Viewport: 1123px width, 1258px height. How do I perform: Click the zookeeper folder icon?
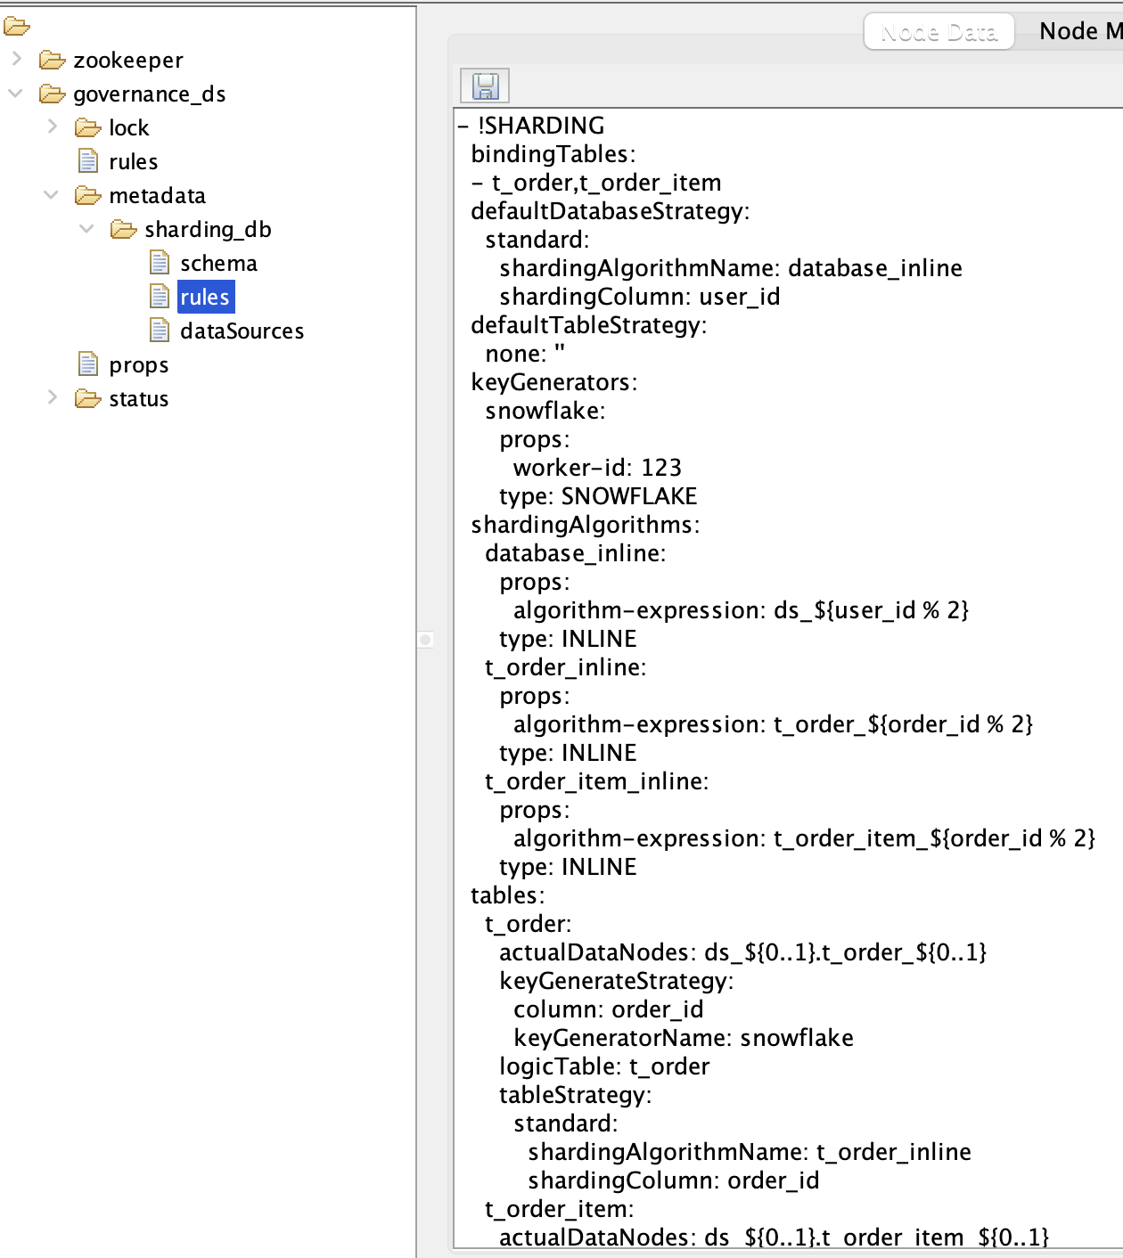(x=51, y=60)
